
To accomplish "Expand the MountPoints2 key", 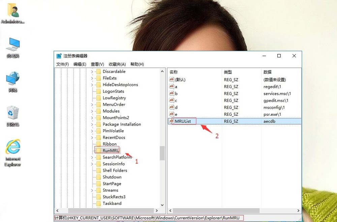I will click(92, 117).
